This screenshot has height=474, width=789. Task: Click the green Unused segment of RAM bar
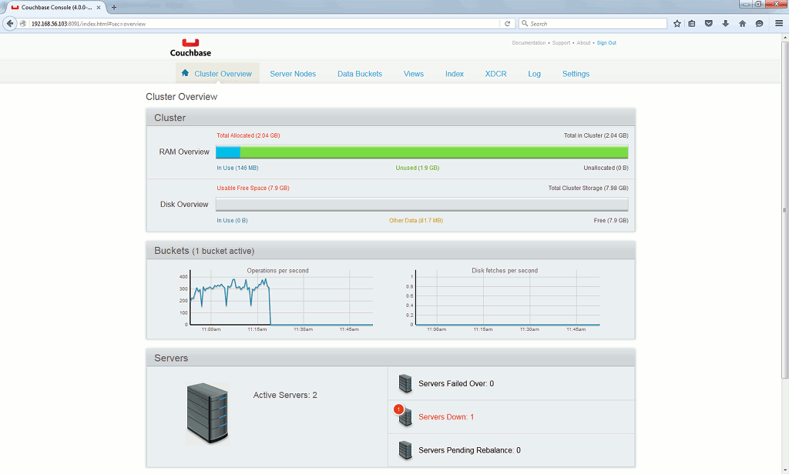[434, 152]
